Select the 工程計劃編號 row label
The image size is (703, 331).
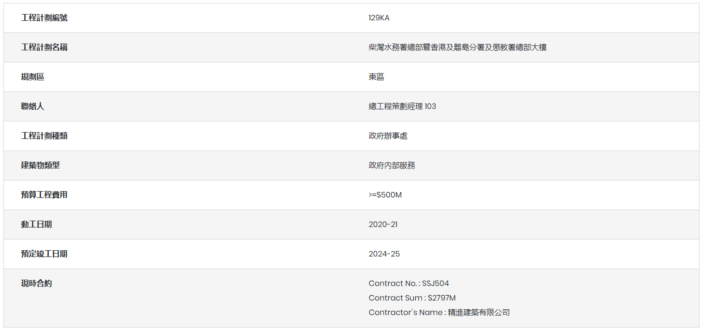(x=44, y=18)
